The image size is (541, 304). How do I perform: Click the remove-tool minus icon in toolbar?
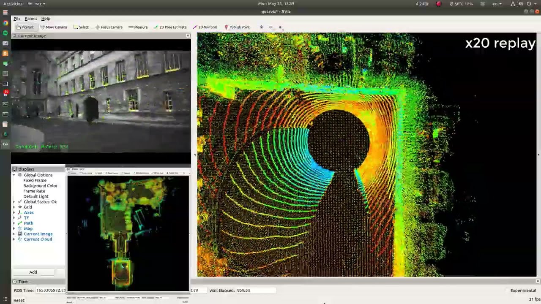click(270, 27)
